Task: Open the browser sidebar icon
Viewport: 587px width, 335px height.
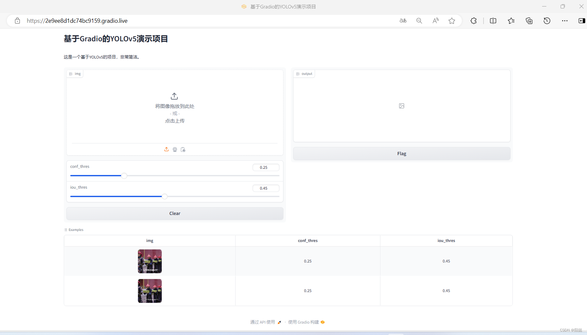Action: pyautogui.click(x=582, y=21)
